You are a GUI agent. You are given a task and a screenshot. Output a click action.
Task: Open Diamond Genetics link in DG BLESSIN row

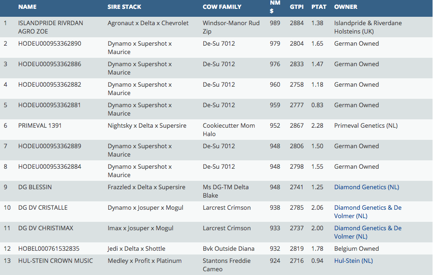360,187
